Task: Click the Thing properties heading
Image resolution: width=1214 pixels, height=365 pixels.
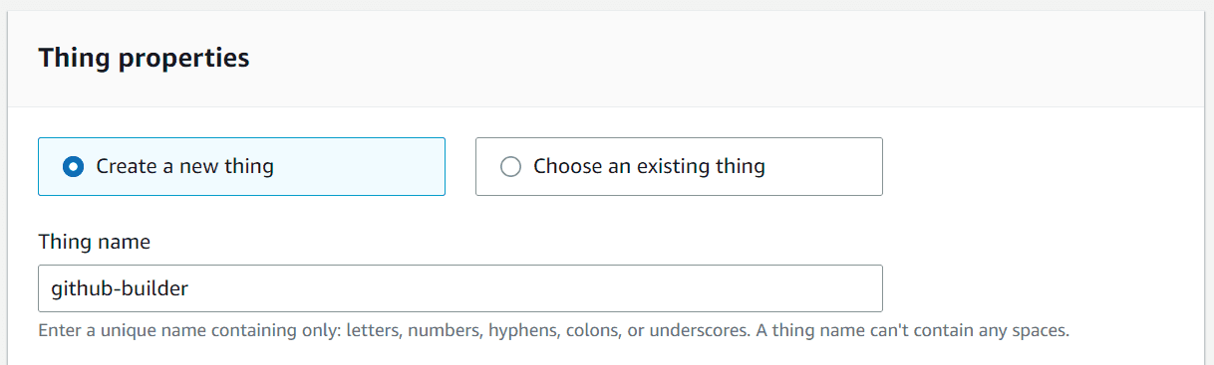Action: (144, 59)
